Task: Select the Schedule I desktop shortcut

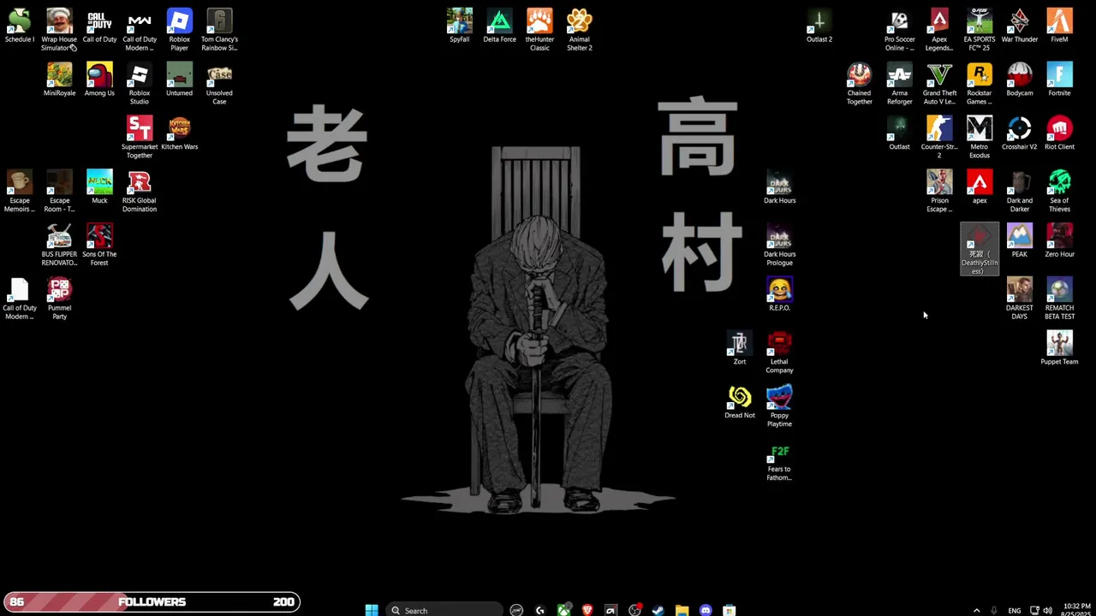Action: click(19, 26)
